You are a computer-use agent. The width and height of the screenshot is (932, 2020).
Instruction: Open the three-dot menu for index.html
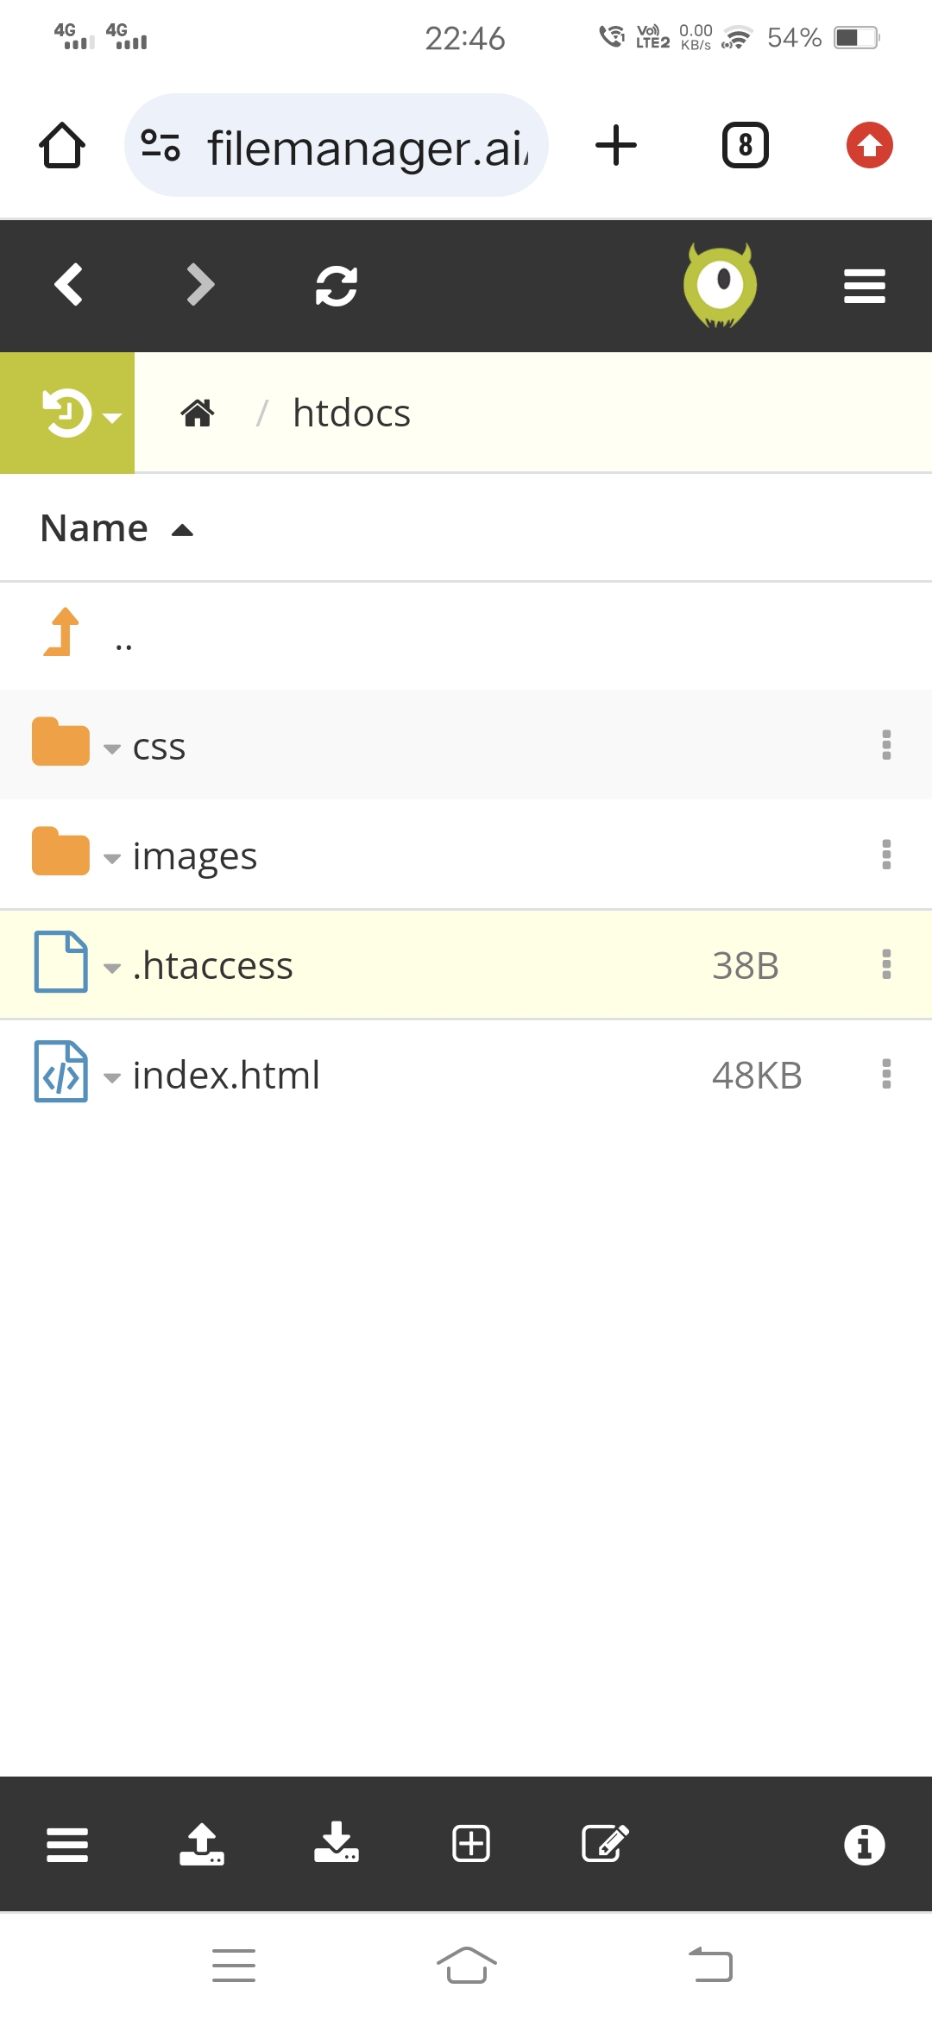(x=886, y=1073)
